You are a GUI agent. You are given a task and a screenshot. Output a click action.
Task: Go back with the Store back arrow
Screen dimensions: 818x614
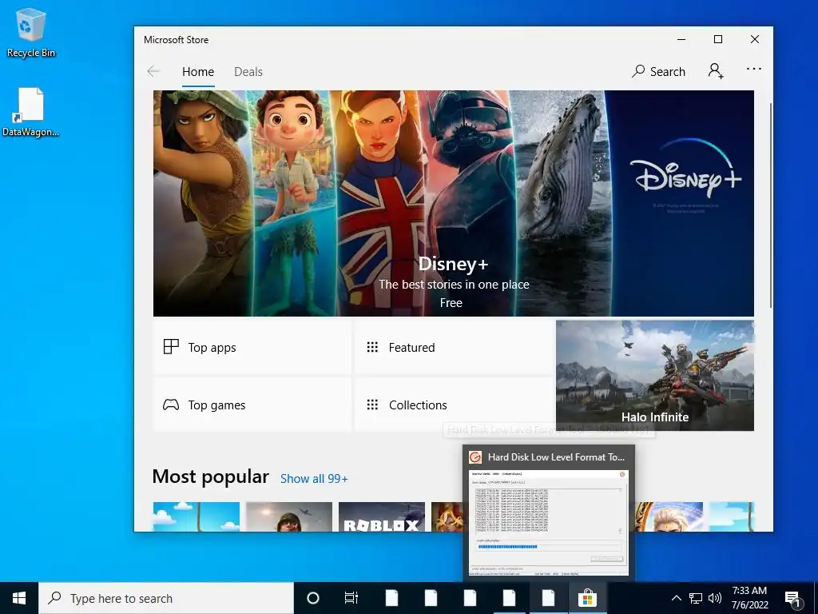[153, 71]
